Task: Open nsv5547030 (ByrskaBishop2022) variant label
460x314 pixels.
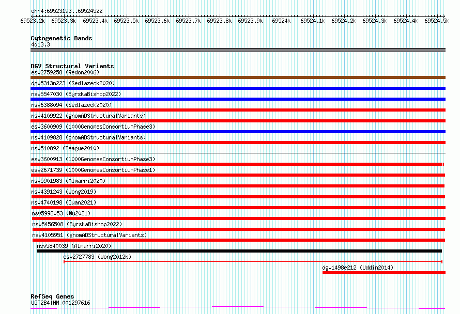Action: 76,94
